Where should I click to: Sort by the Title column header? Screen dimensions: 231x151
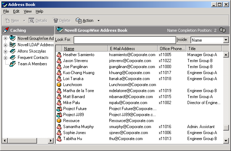coord(204,48)
